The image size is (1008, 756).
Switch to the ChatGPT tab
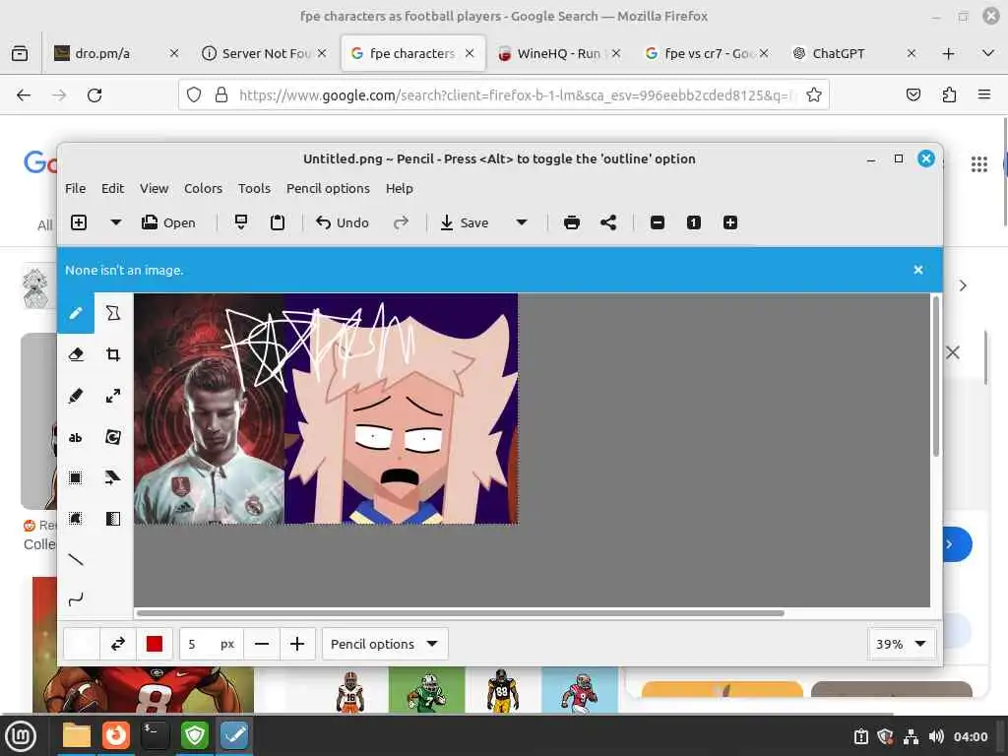coord(853,53)
